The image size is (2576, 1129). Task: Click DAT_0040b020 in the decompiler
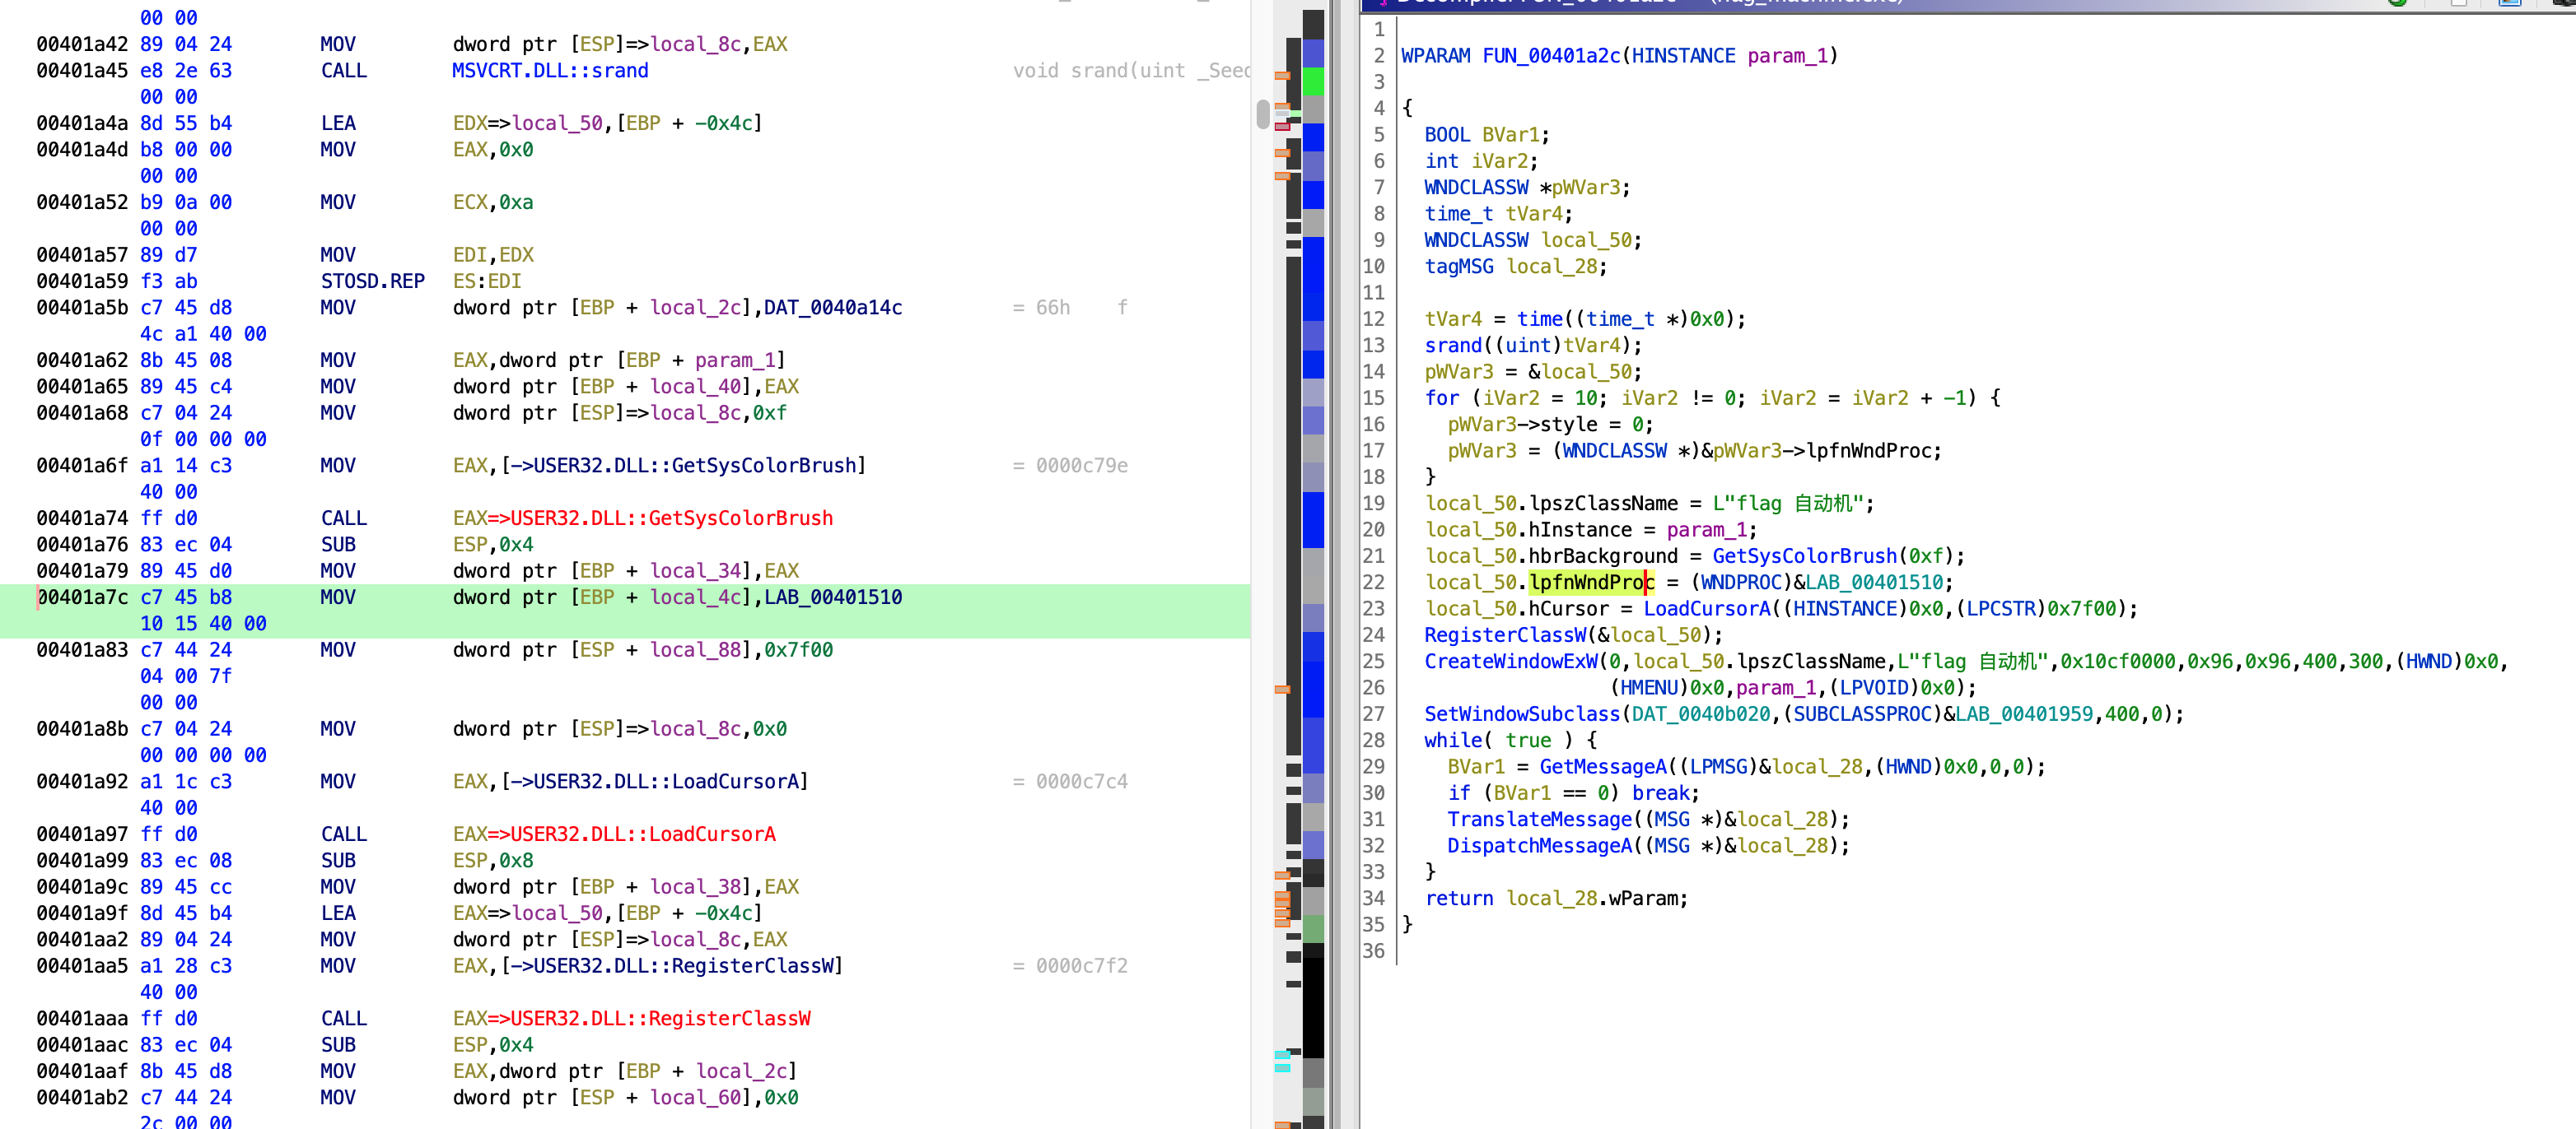pos(1701,713)
